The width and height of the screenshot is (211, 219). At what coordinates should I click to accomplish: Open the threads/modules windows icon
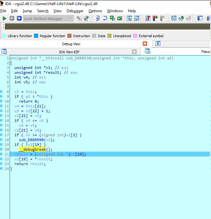click(129, 18)
